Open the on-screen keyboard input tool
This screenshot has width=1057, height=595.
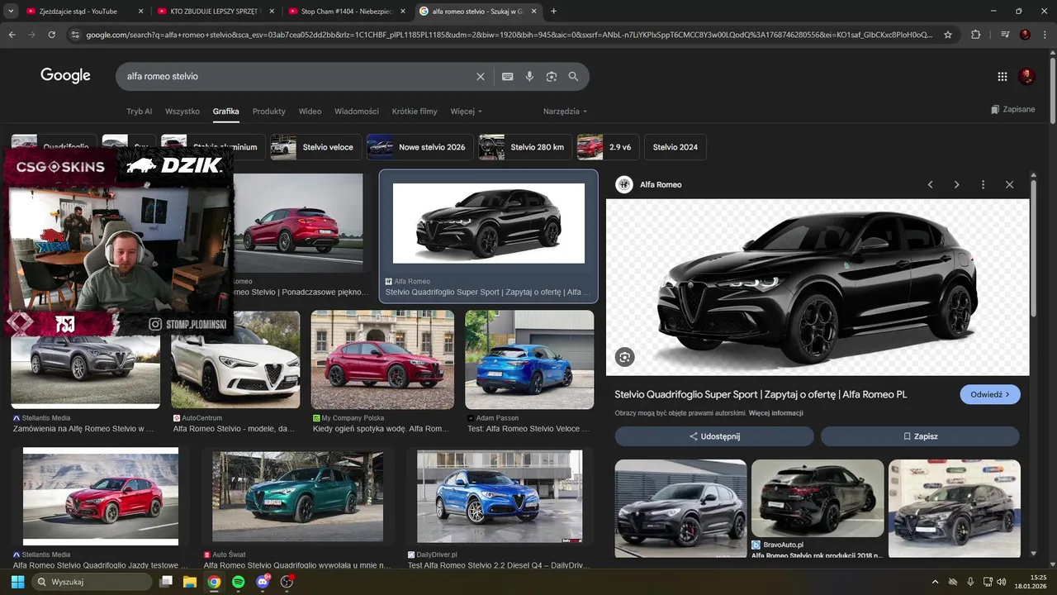508,76
